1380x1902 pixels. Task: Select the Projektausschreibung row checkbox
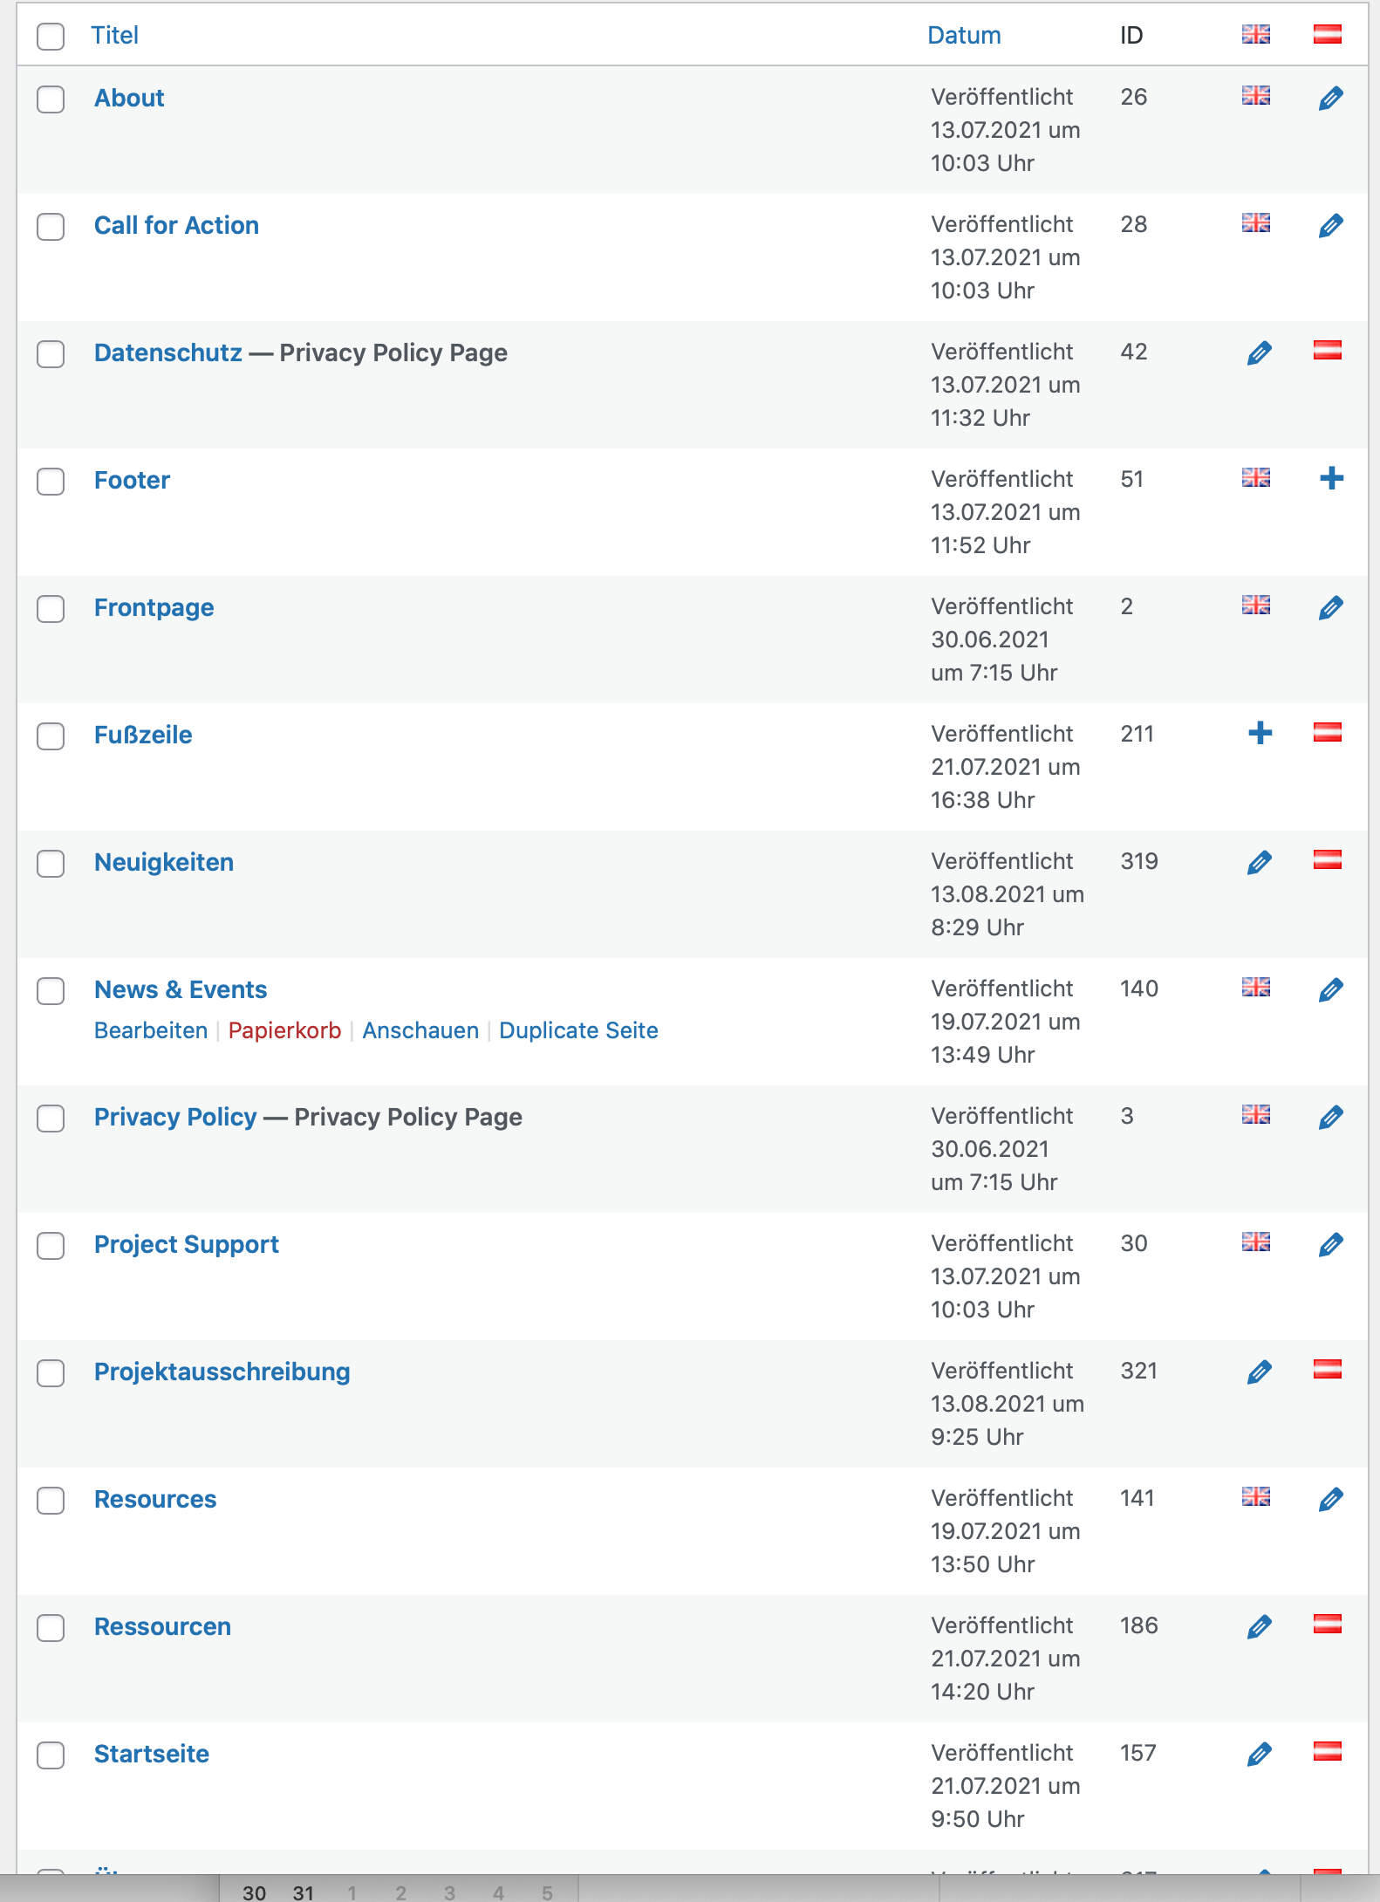click(51, 1373)
